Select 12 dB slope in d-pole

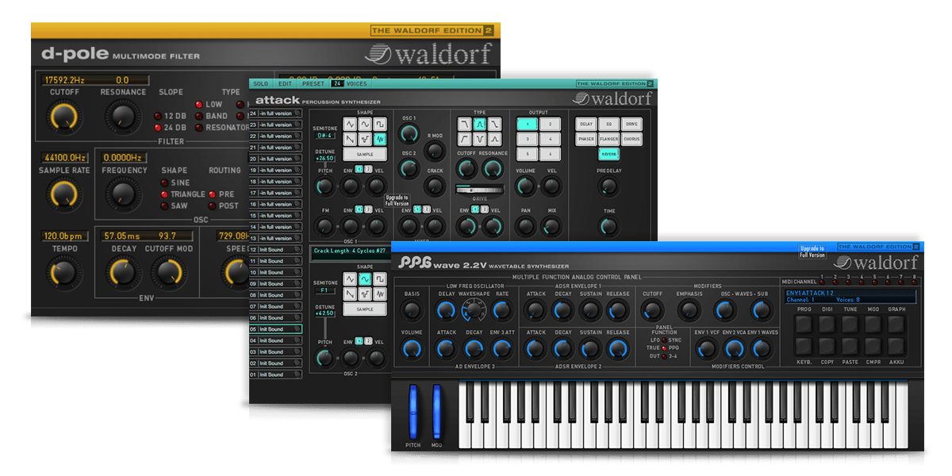(159, 116)
